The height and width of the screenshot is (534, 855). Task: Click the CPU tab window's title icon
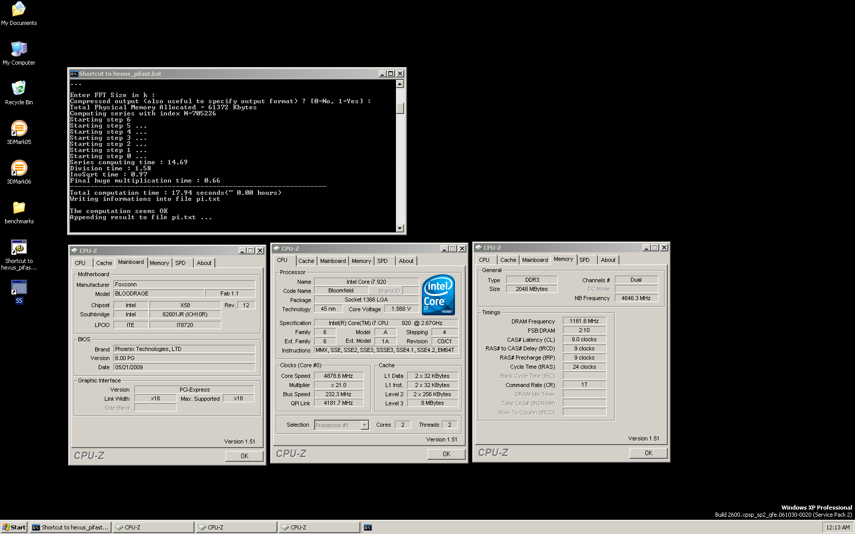tap(277, 249)
